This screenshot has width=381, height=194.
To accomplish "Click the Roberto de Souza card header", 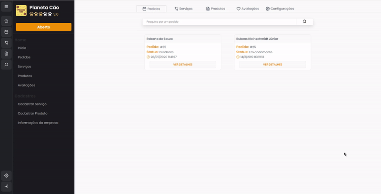I will tap(183, 39).
